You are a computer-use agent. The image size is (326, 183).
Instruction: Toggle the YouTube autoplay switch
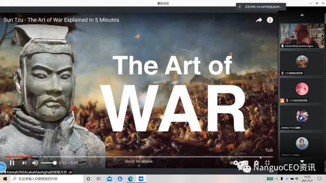pos(234,163)
